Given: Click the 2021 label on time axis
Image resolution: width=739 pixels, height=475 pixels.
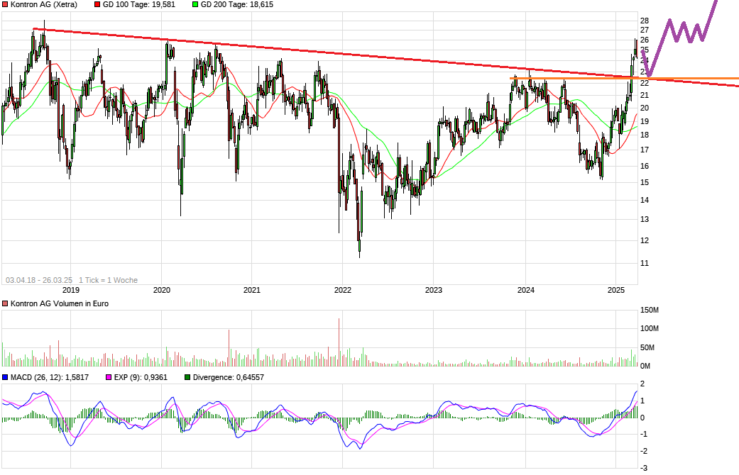Looking at the screenshot, I should [x=252, y=290].
